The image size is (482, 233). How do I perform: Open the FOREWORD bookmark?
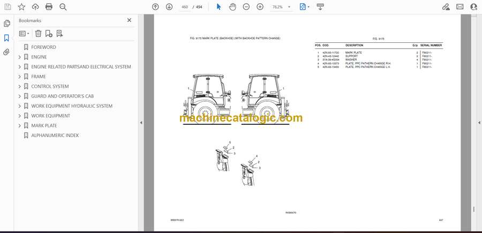(43, 47)
